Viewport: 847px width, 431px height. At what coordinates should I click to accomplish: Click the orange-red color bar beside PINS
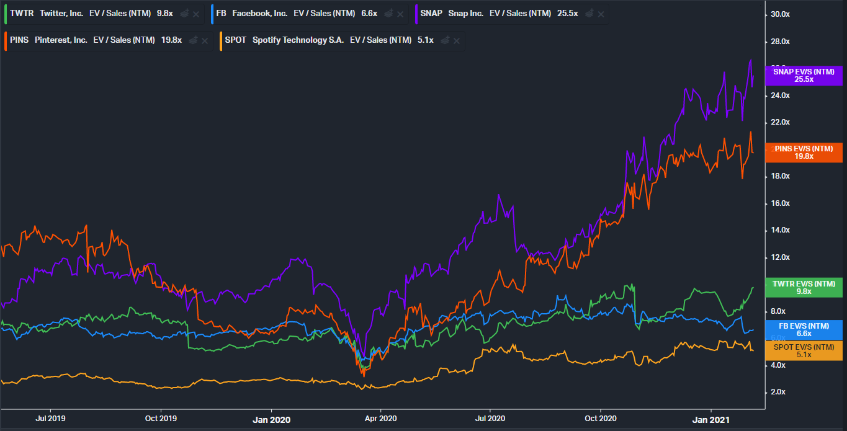5,40
